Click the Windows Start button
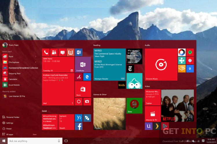This screenshot has height=144, width=217. tap(4, 141)
